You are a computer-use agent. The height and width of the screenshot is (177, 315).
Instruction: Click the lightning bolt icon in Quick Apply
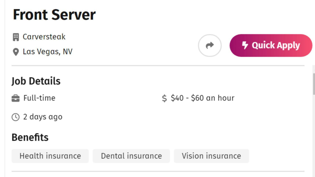[245, 45]
